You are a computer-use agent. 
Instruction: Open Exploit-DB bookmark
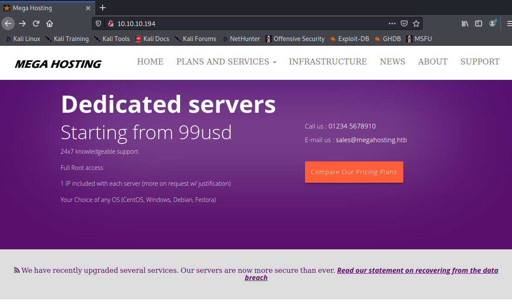349,39
